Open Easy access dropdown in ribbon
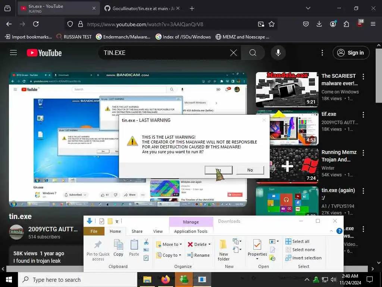The image size is (382, 287). [237, 250]
